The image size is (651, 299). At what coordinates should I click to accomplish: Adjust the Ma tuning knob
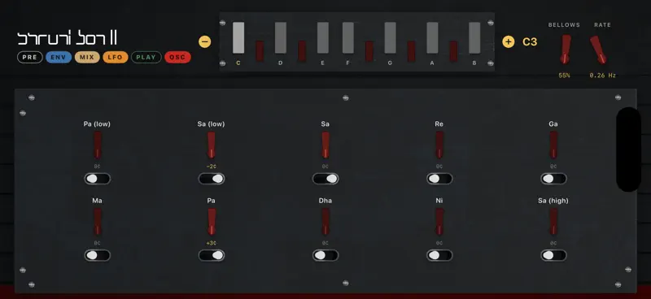[x=98, y=222]
